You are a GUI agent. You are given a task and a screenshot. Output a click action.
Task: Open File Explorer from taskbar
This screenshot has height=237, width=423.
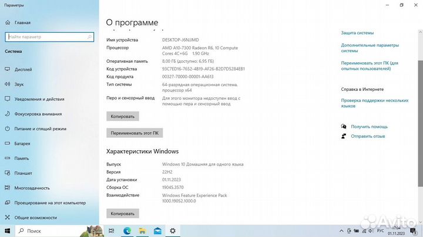[142, 231]
